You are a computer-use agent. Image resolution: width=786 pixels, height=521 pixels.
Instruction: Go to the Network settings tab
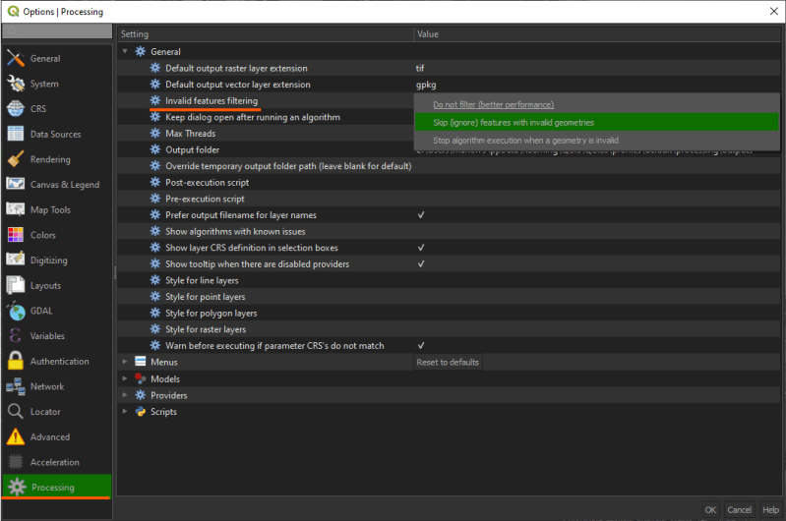[57, 386]
